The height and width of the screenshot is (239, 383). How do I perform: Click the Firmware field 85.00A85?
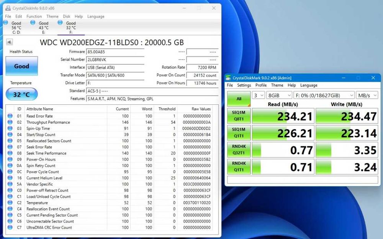coord(115,52)
